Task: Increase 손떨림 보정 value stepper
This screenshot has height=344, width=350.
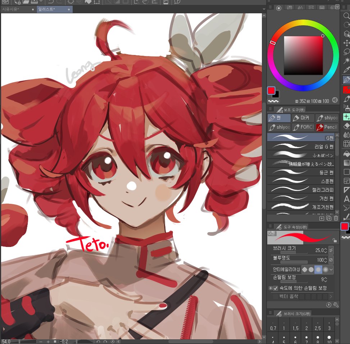Action: 326,278
